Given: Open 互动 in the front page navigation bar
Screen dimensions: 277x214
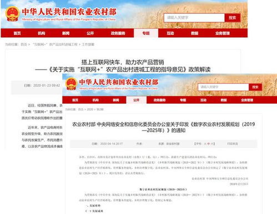Looking at the screenshot, I should [203, 100].
